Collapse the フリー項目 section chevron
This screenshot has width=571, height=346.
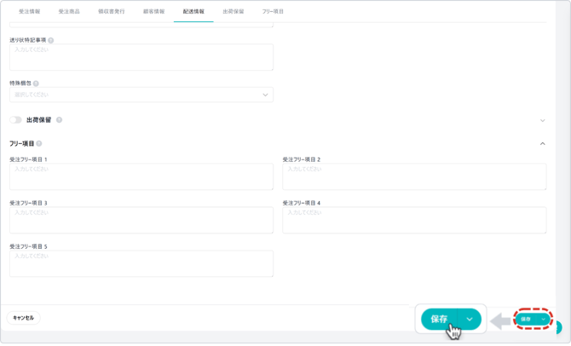(542, 144)
